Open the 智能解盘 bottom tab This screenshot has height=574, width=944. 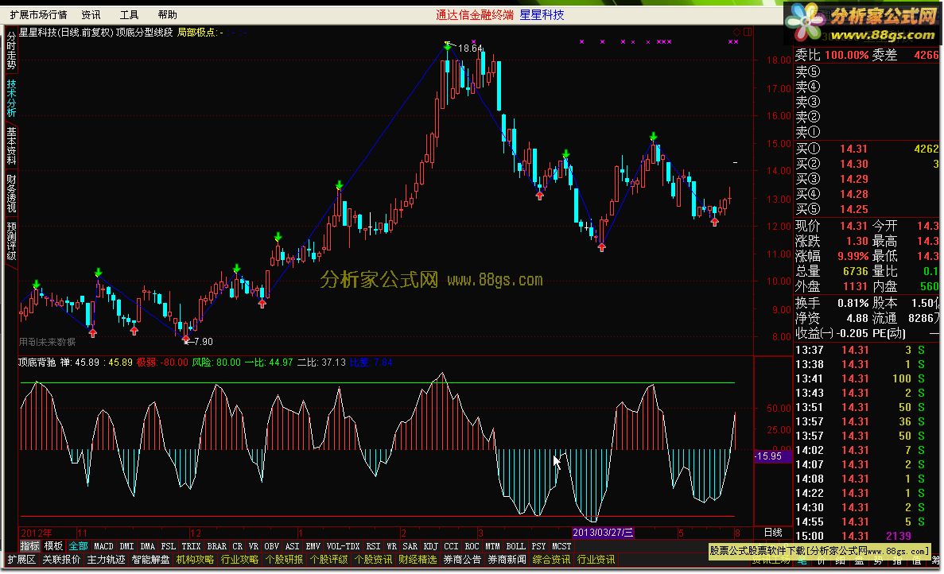[150, 560]
